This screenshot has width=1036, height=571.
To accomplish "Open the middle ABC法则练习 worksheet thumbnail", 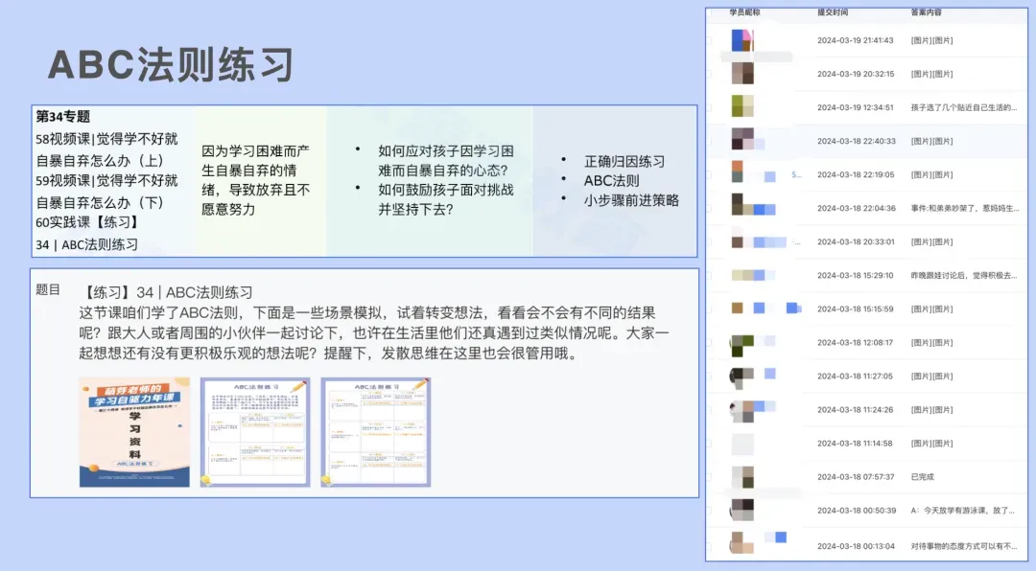I will point(254,431).
